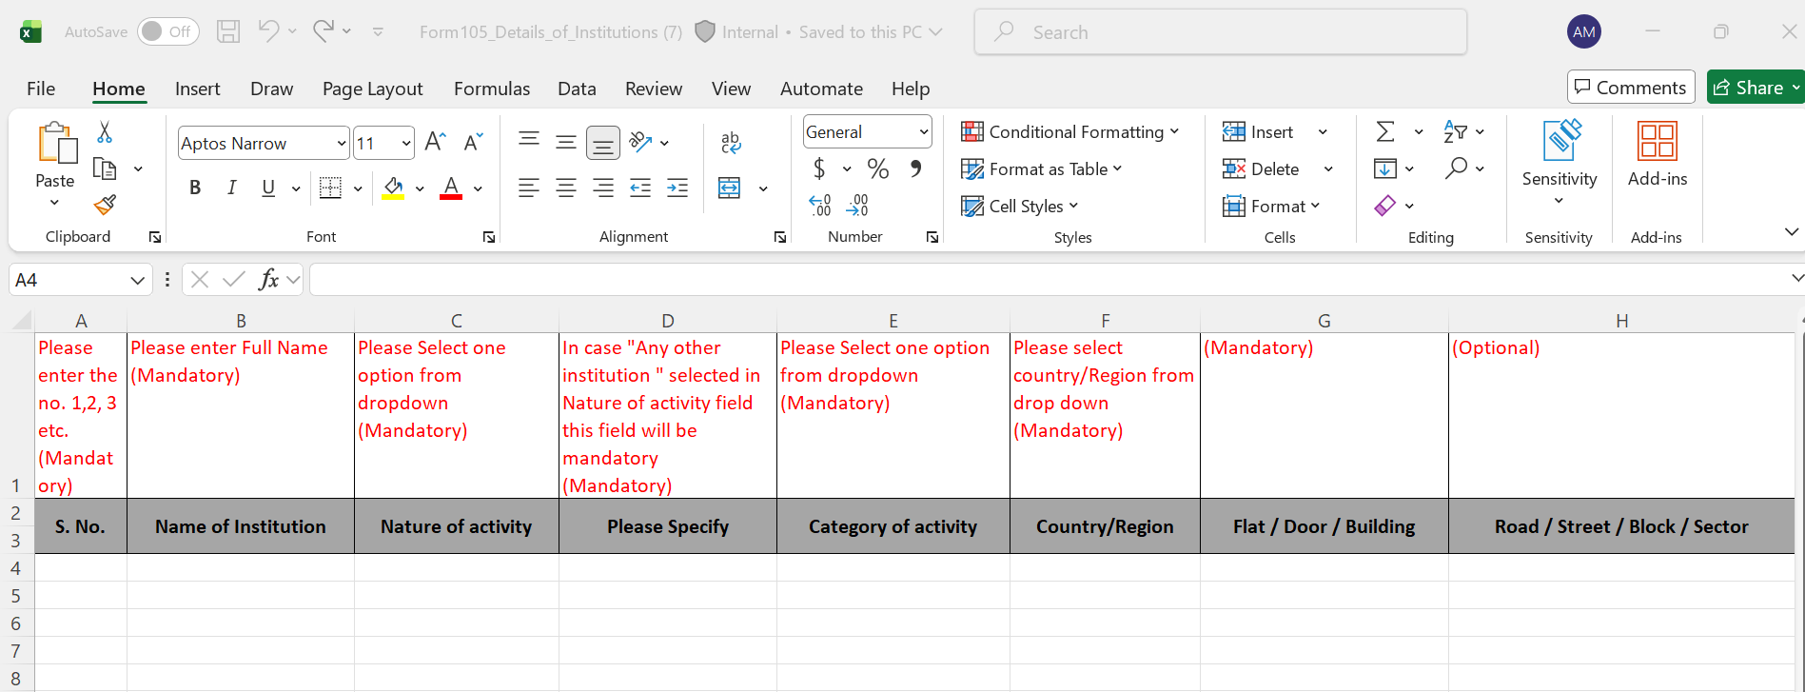This screenshot has height=692, width=1805.
Task: Toggle Bottom Align for cells
Action: pyautogui.click(x=603, y=143)
